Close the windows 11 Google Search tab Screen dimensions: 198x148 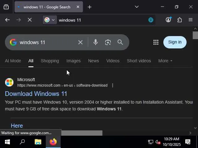coord(78,7)
